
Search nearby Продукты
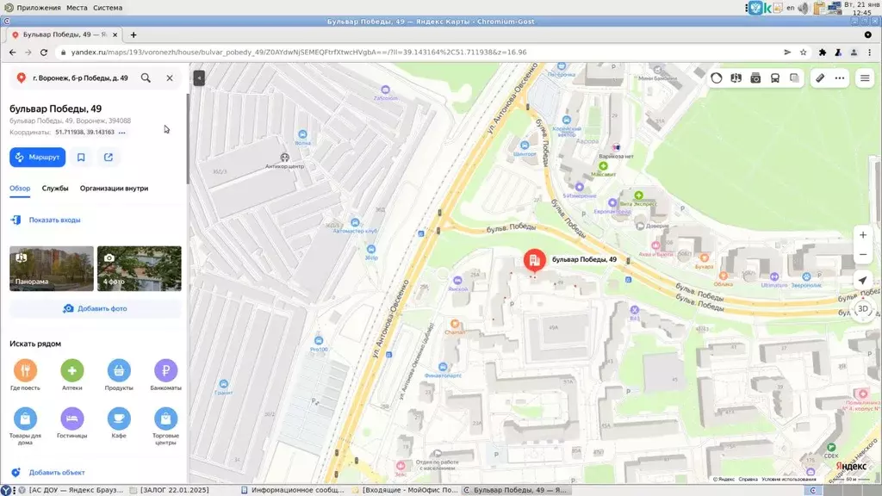click(119, 375)
